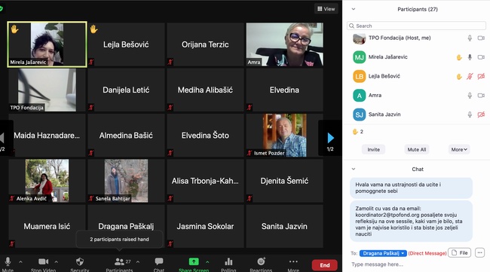Click raised hand icon on Lejla Bešović tile
Image resolution: width=490 pixels, height=272 pixels.
tap(93, 29)
